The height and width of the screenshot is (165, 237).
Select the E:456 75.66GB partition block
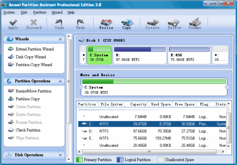coord(189,55)
